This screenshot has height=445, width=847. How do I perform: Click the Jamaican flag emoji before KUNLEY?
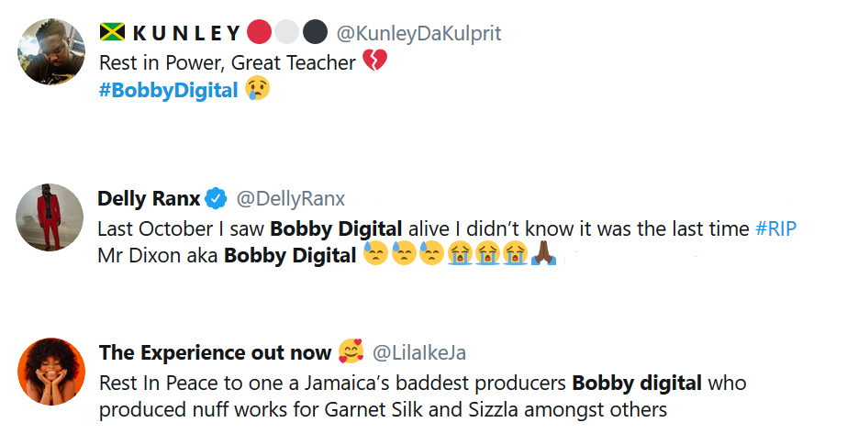click(x=113, y=34)
